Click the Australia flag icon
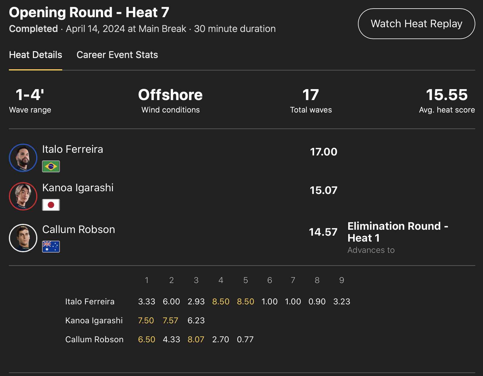This screenshot has width=483, height=376. tap(51, 247)
